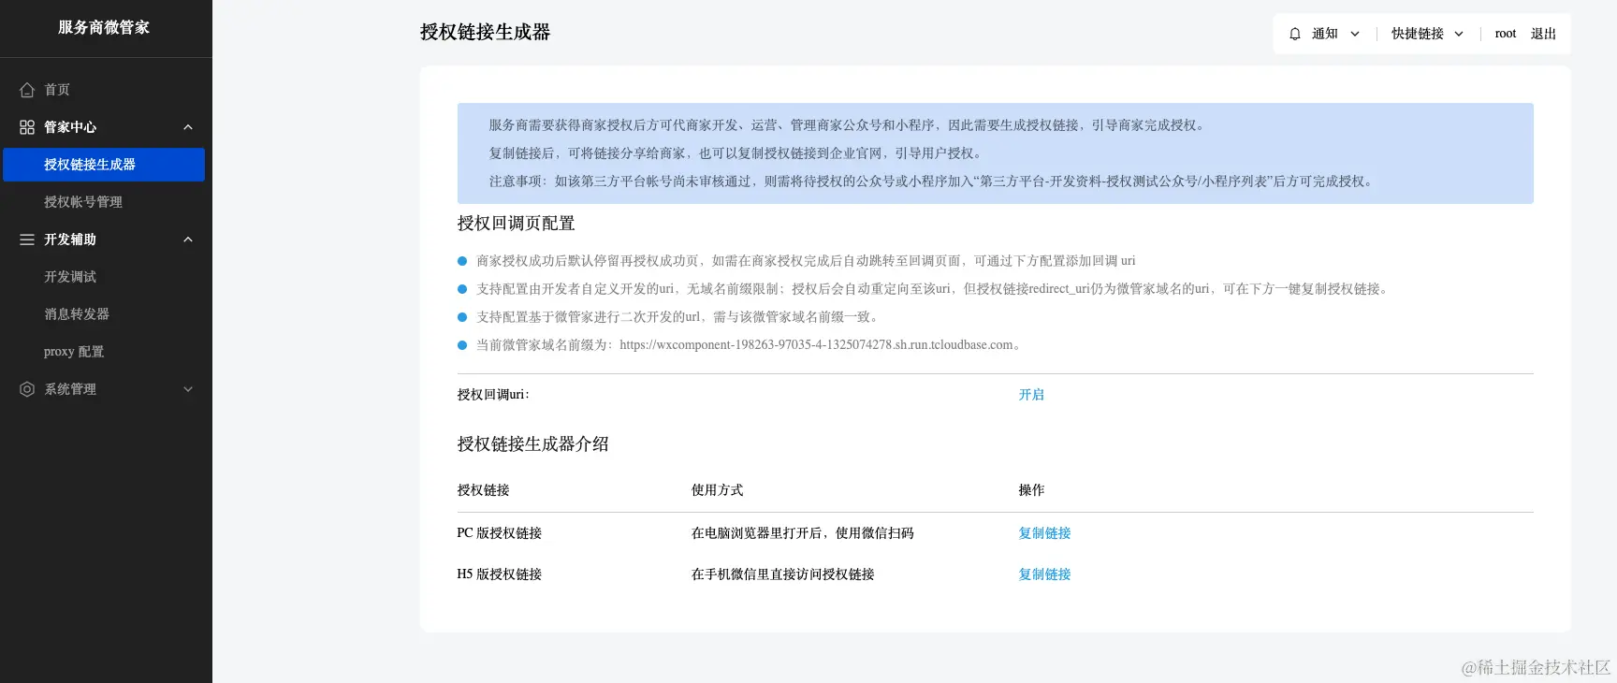1617x683 pixels.
Task: Open 开发调试 menu item
Action: 70,277
